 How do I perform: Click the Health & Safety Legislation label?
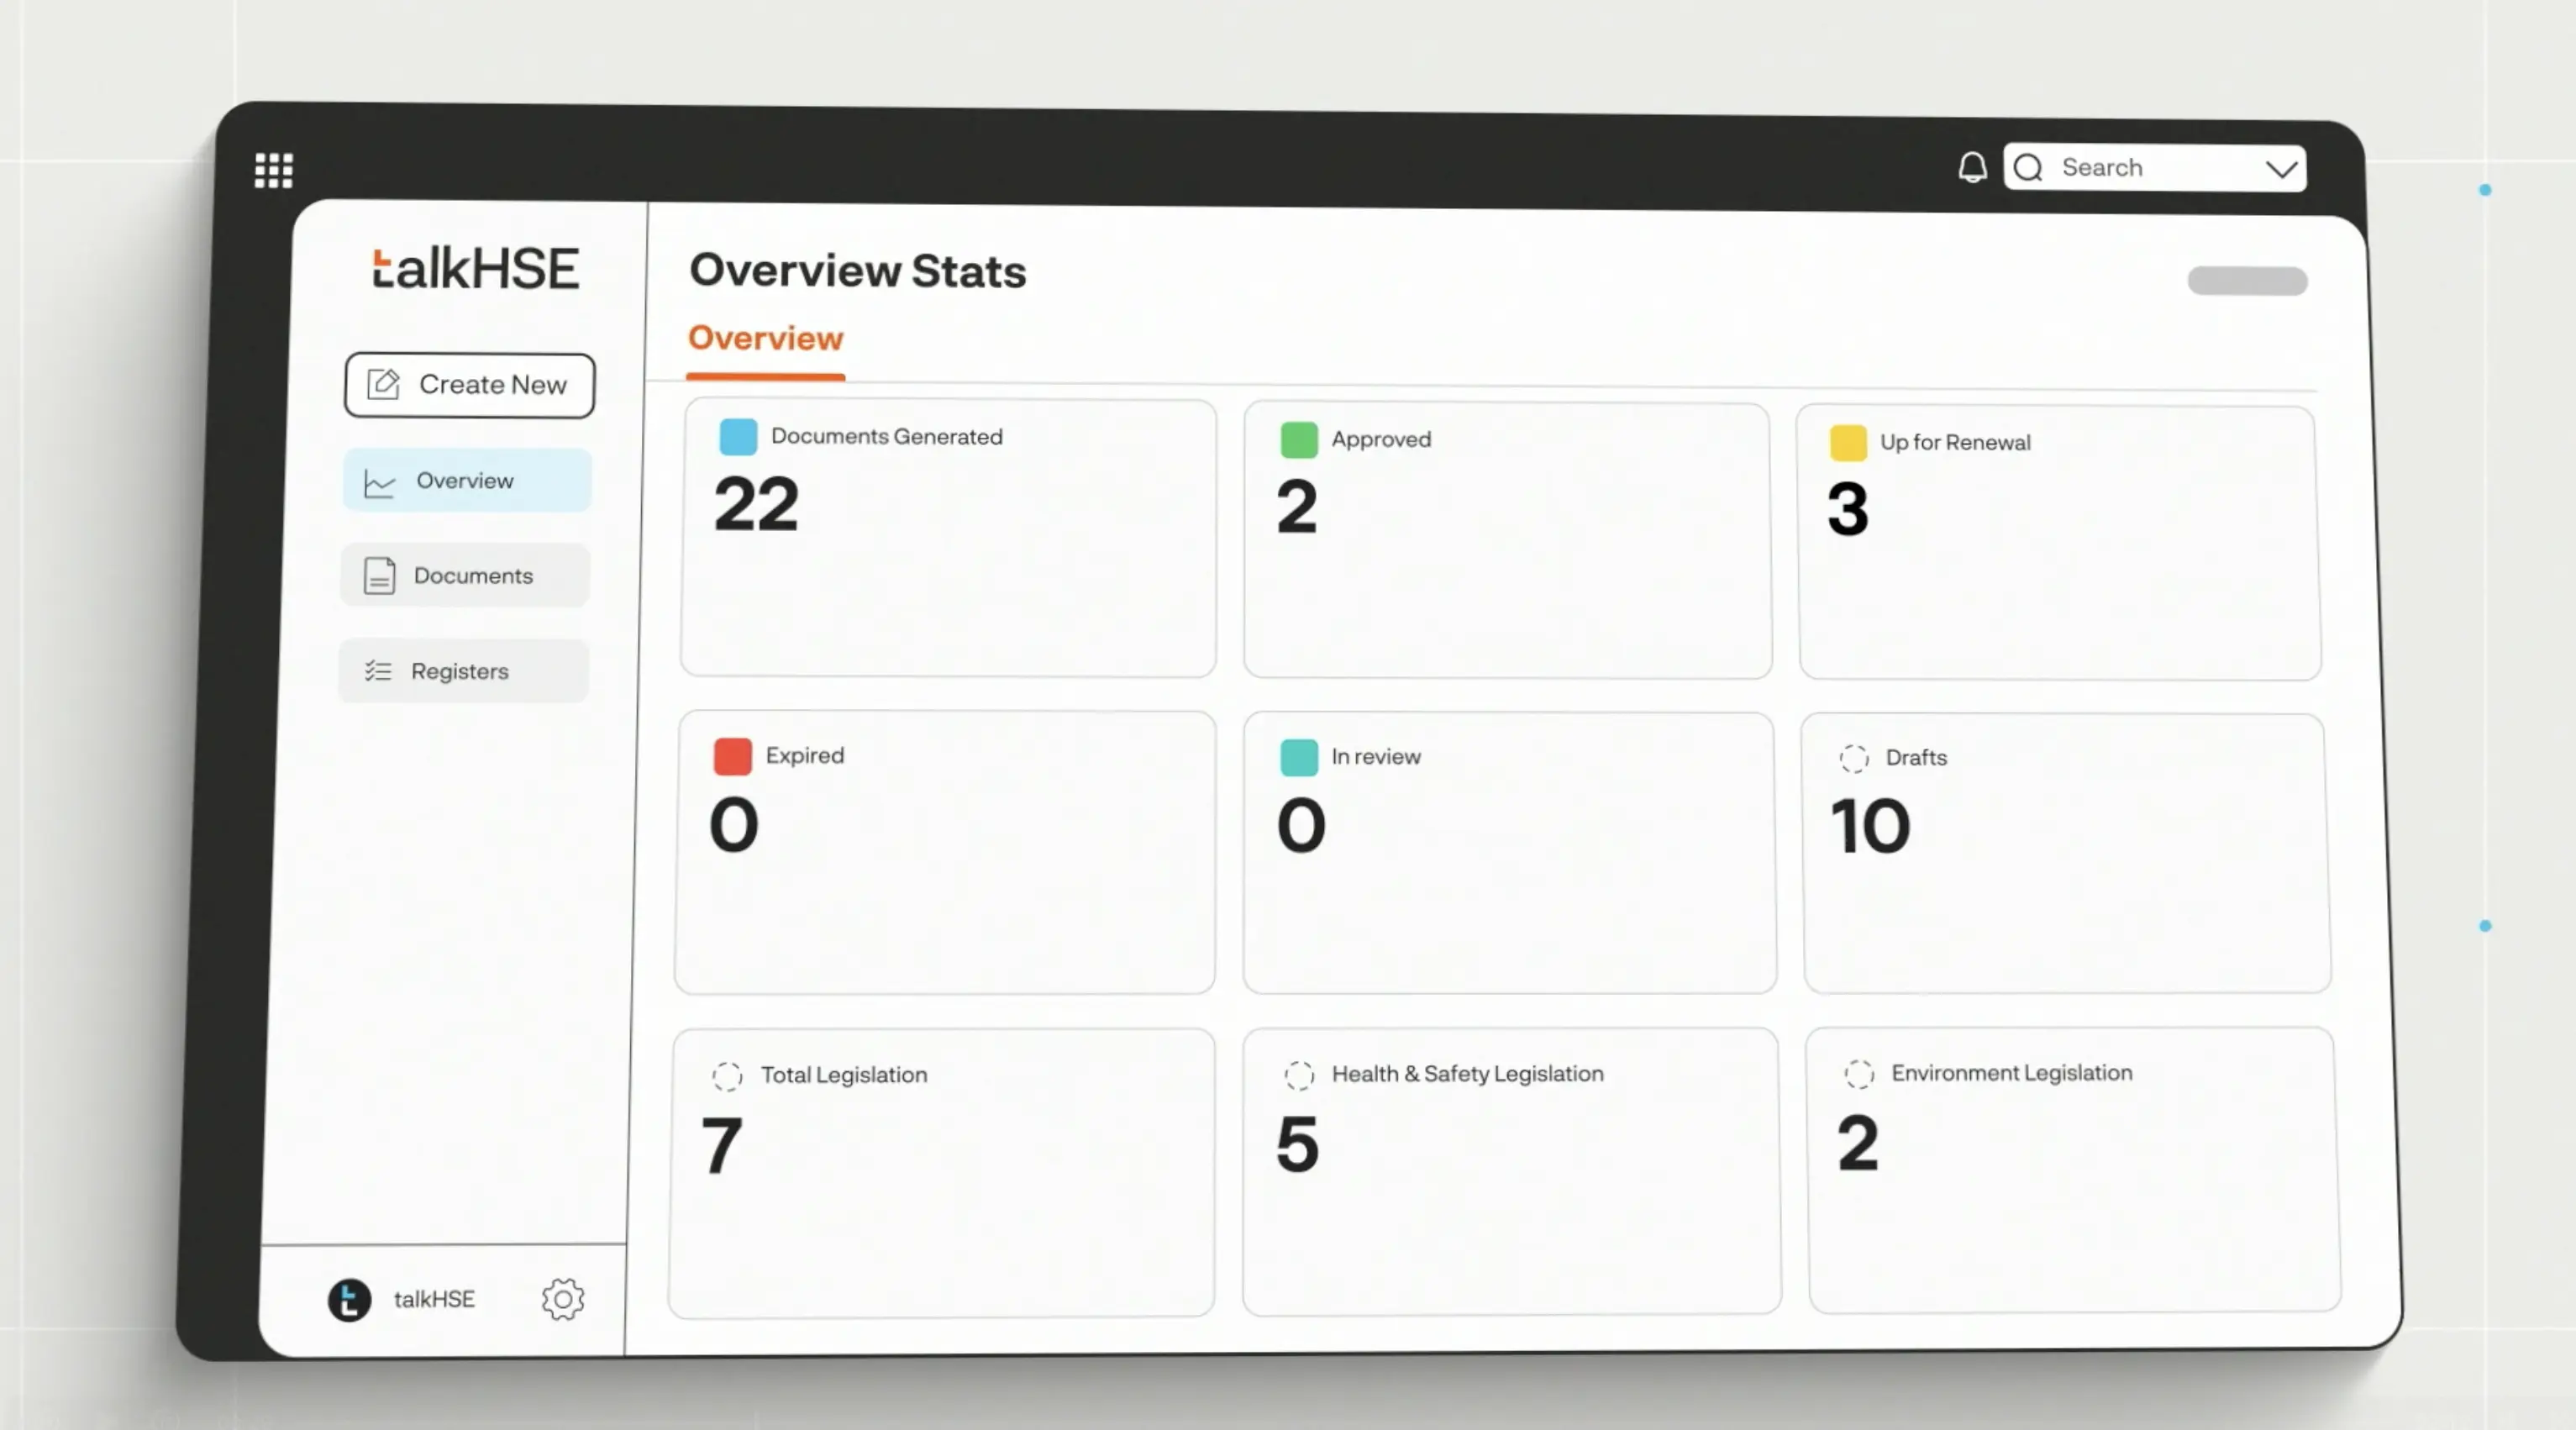(x=1467, y=1074)
